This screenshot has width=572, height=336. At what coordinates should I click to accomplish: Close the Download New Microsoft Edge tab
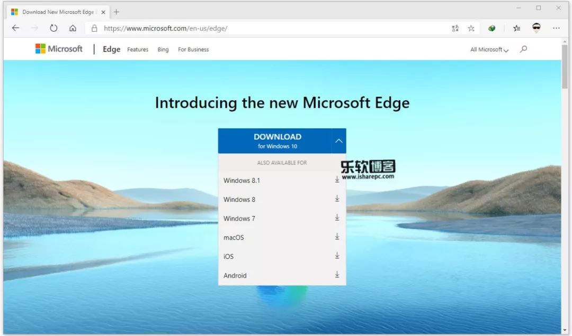pos(103,12)
